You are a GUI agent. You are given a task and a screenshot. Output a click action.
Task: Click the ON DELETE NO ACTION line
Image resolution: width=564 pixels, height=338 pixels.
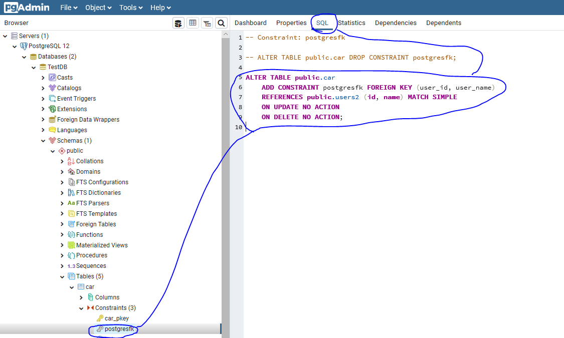coord(302,117)
